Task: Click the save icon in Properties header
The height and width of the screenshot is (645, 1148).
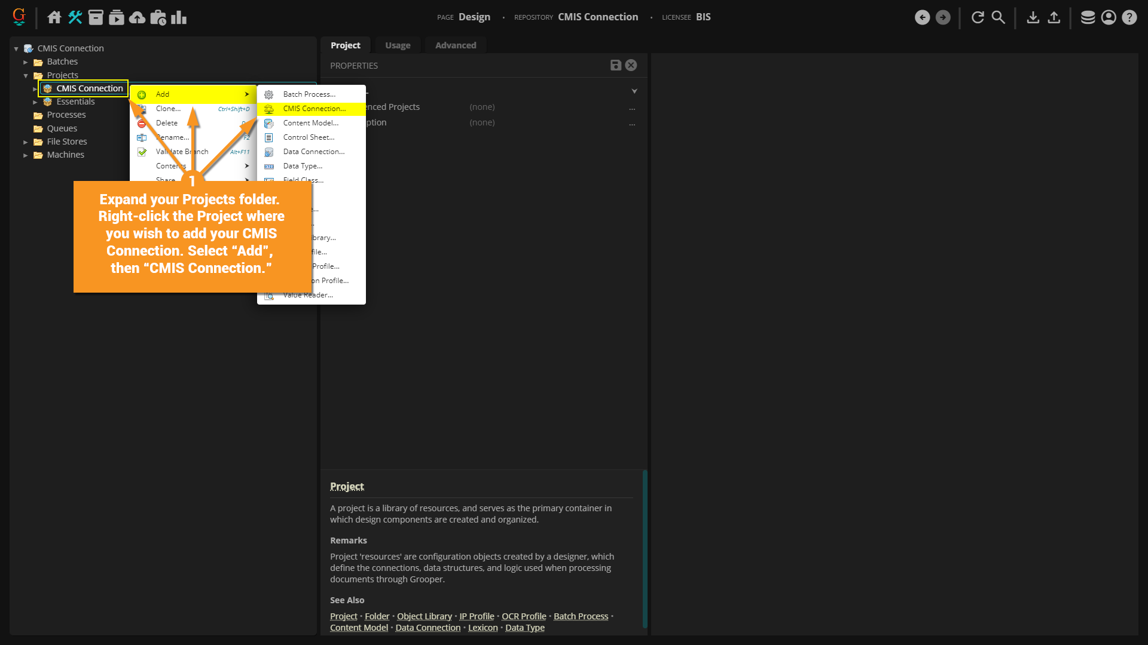Action: click(615, 65)
